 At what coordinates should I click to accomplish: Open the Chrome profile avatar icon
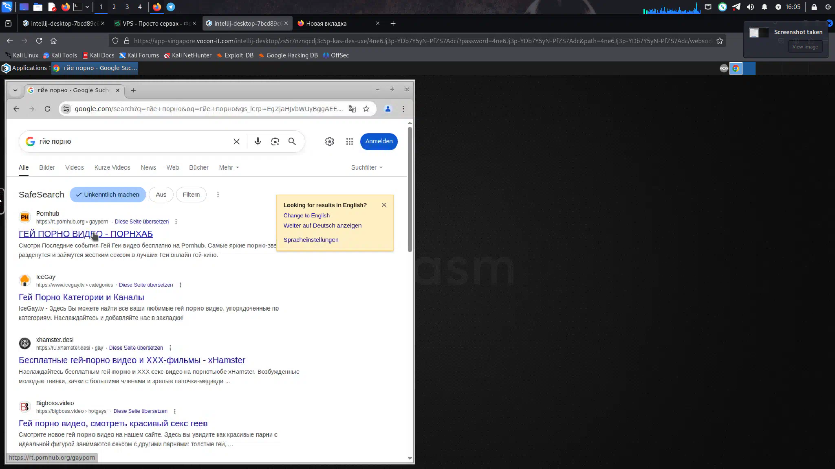click(388, 109)
